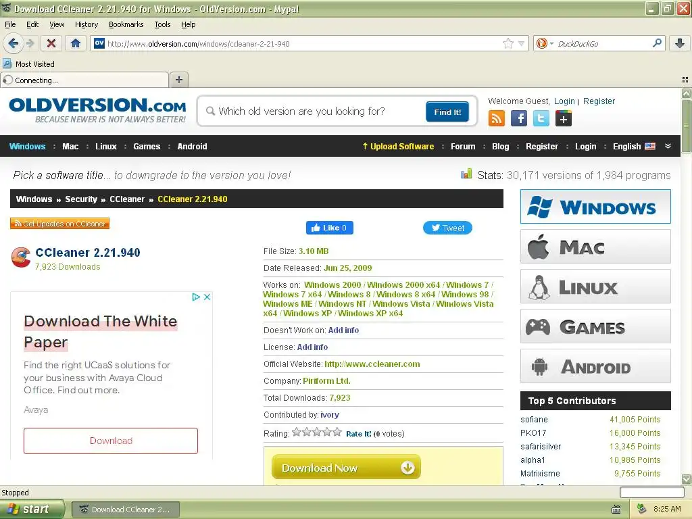Viewport: 692px width, 519px height.
Task: Close the Avaya advertisement
Action: (207, 297)
